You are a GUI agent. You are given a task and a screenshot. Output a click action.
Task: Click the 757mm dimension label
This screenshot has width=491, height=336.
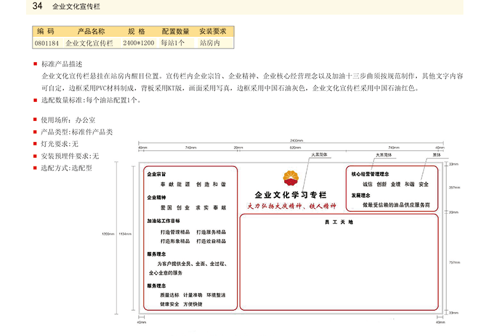455,262
